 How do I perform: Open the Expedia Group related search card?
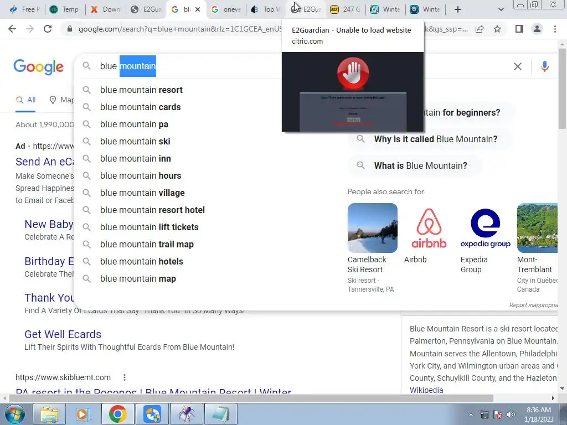[485, 239]
